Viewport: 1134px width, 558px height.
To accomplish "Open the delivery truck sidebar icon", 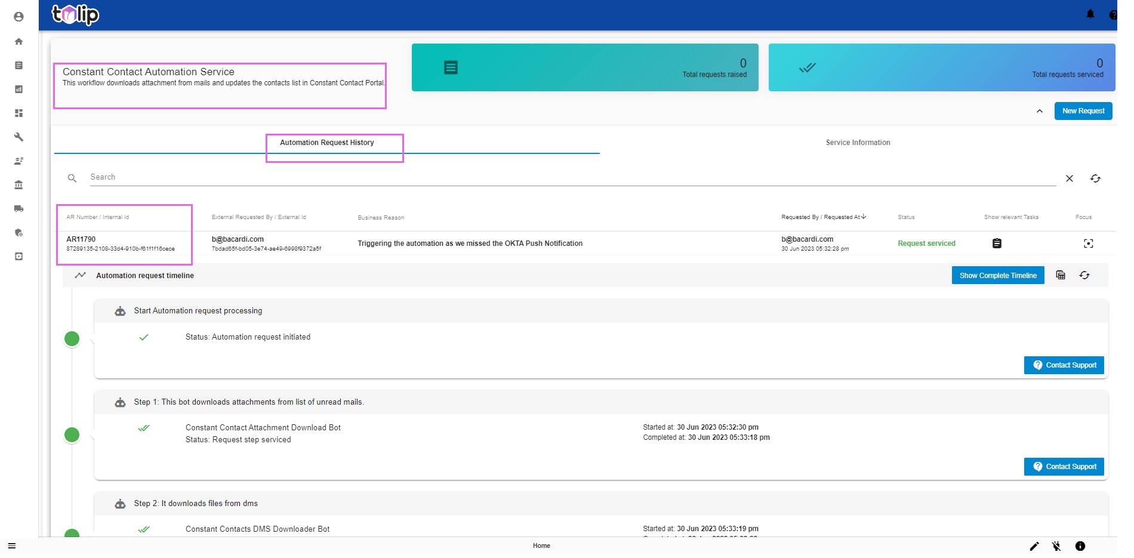I will point(19,208).
